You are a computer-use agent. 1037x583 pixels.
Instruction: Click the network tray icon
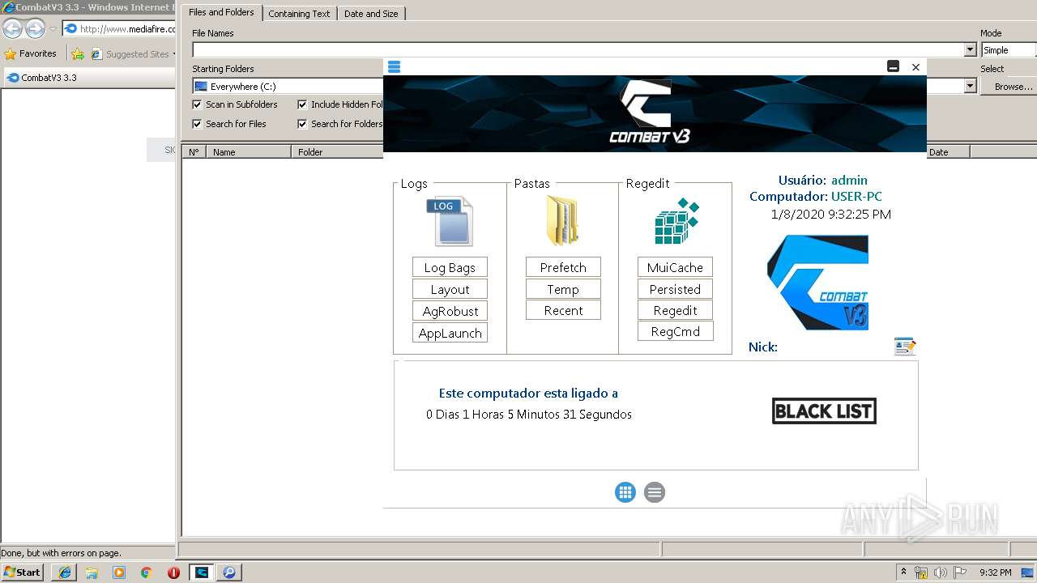coord(921,573)
